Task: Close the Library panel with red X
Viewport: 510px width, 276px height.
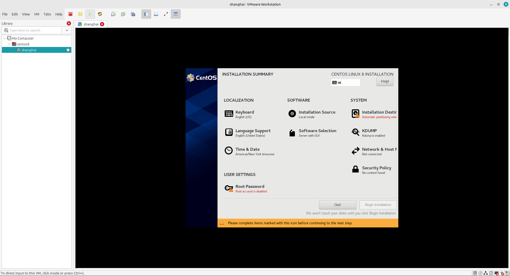Action: (x=69, y=23)
